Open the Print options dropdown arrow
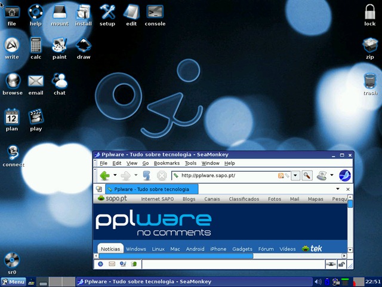The height and width of the screenshot is (287, 382). tap(332, 175)
